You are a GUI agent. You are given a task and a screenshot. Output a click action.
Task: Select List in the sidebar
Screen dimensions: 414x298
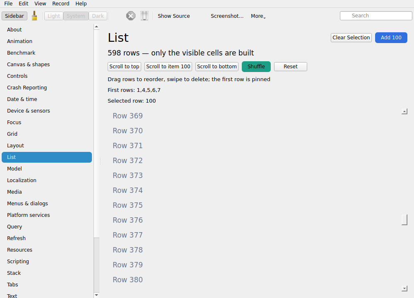tap(47, 157)
